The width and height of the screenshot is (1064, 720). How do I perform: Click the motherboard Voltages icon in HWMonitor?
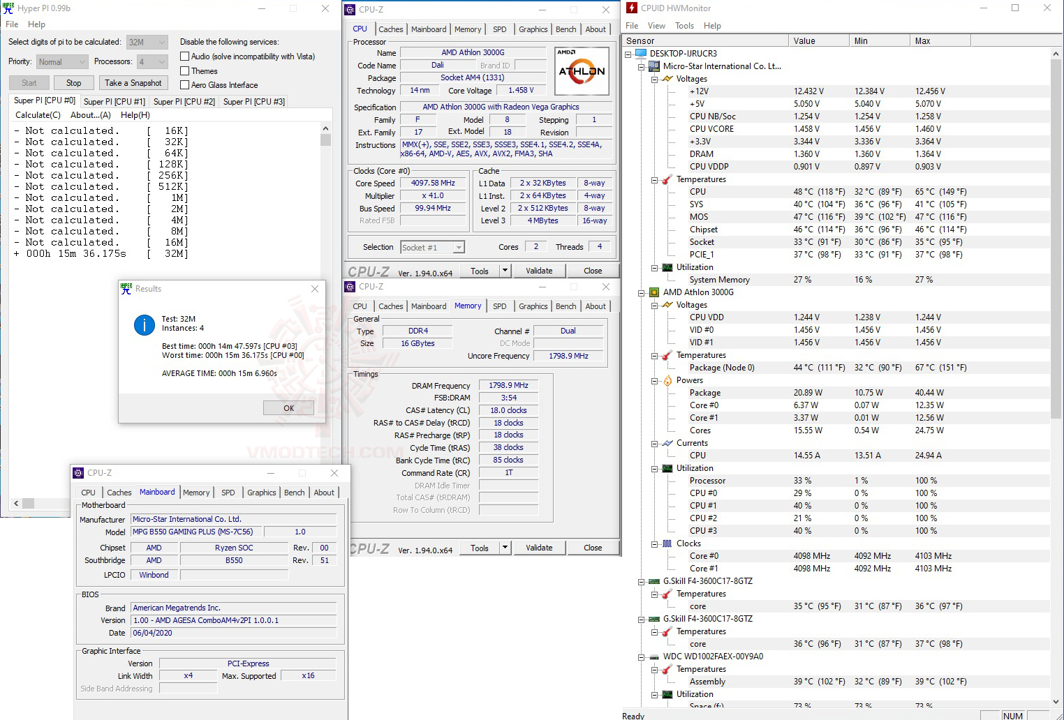pyautogui.click(x=667, y=79)
